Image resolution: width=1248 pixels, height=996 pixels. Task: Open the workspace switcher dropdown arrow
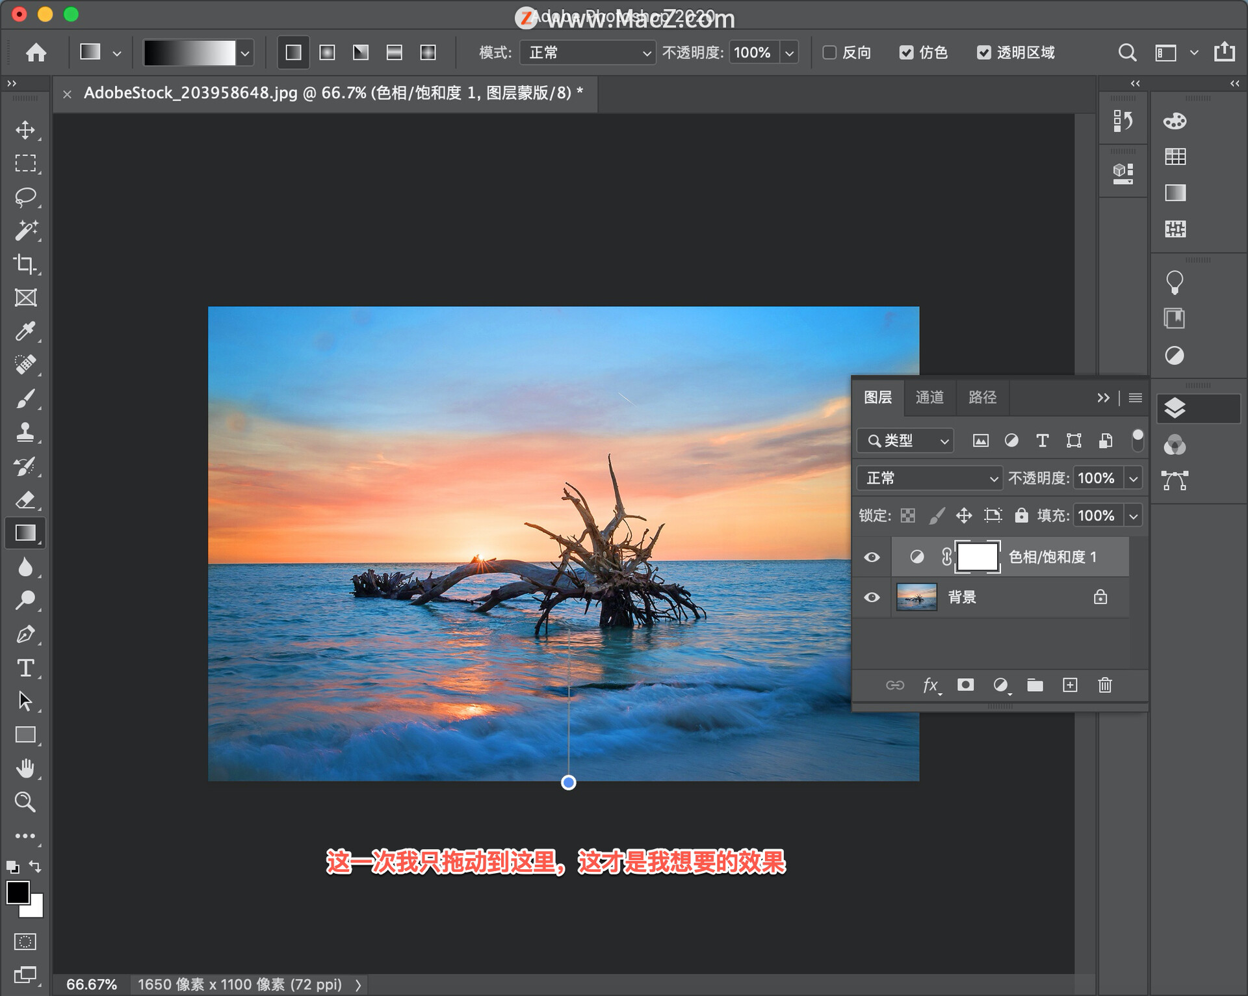1194,53
